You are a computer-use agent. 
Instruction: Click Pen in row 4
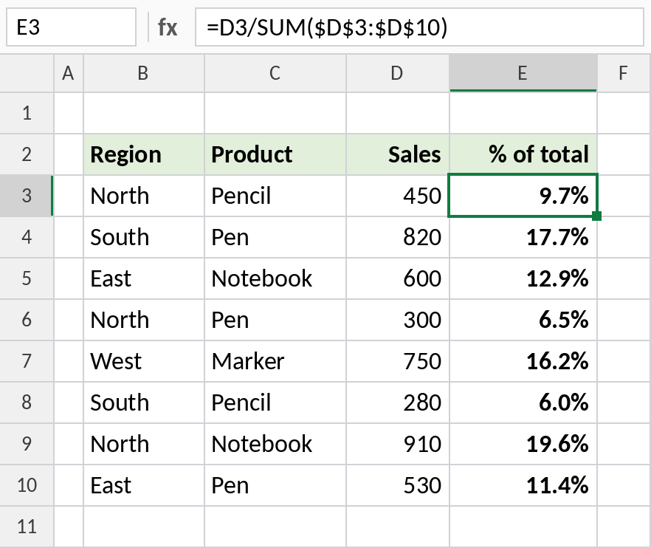(275, 237)
